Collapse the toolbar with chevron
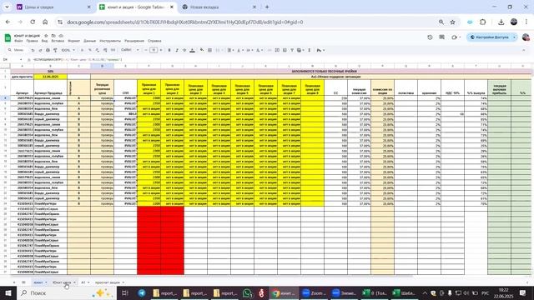Viewport: 534px width, 300px height. point(524,50)
